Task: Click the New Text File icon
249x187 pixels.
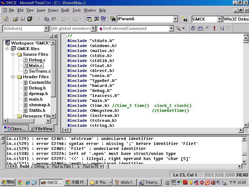Action: click(x=6, y=19)
